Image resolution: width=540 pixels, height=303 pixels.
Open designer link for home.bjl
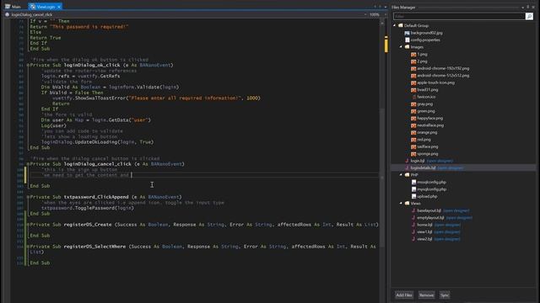[x=447, y=225]
